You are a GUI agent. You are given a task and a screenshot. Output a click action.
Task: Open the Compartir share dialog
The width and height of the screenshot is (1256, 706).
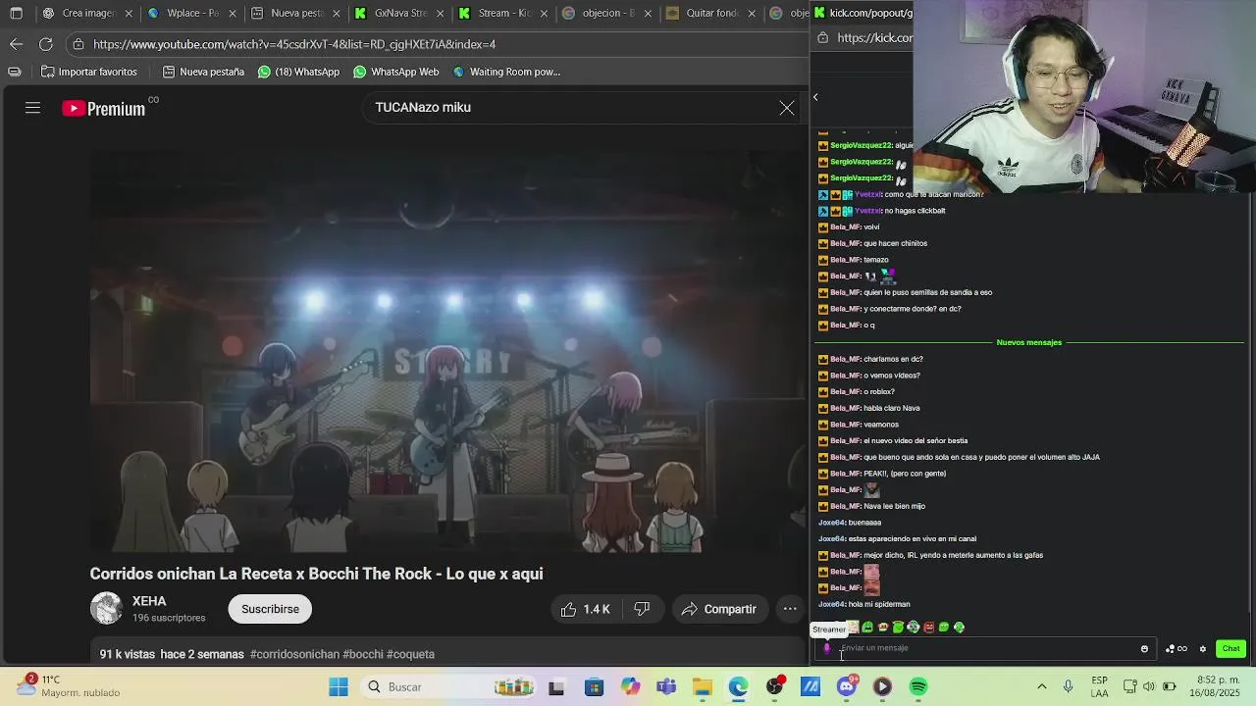(x=718, y=609)
